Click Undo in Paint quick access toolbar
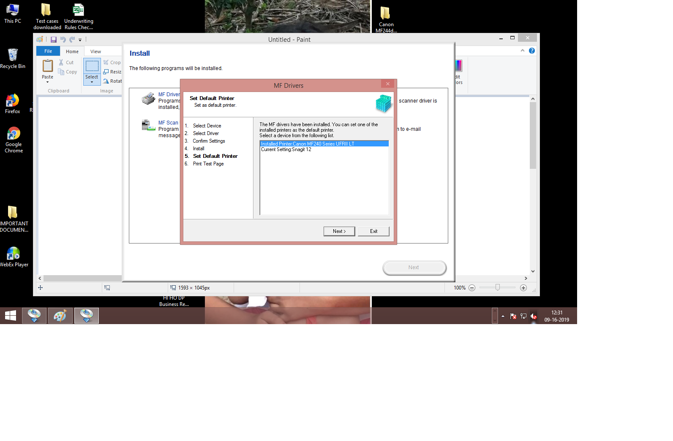Screen dimensions: 673x441 (x=63, y=40)
